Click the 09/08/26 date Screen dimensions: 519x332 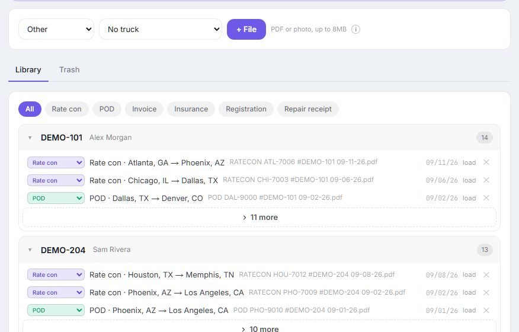(x=442, y=275)
